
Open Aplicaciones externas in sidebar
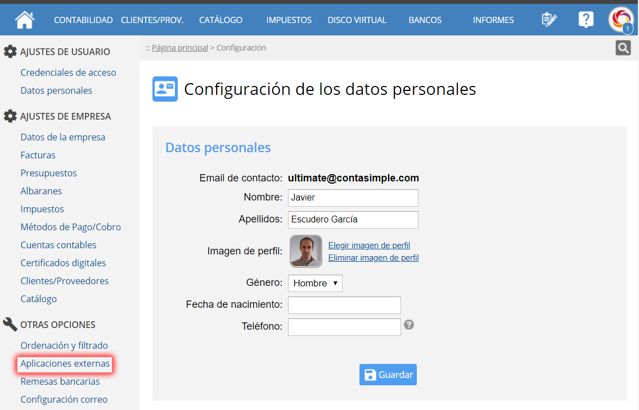pyautogui.click(x=65, y=363)
